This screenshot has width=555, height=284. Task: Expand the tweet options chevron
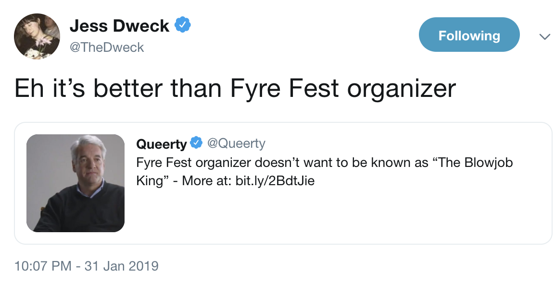click(544, 36)
